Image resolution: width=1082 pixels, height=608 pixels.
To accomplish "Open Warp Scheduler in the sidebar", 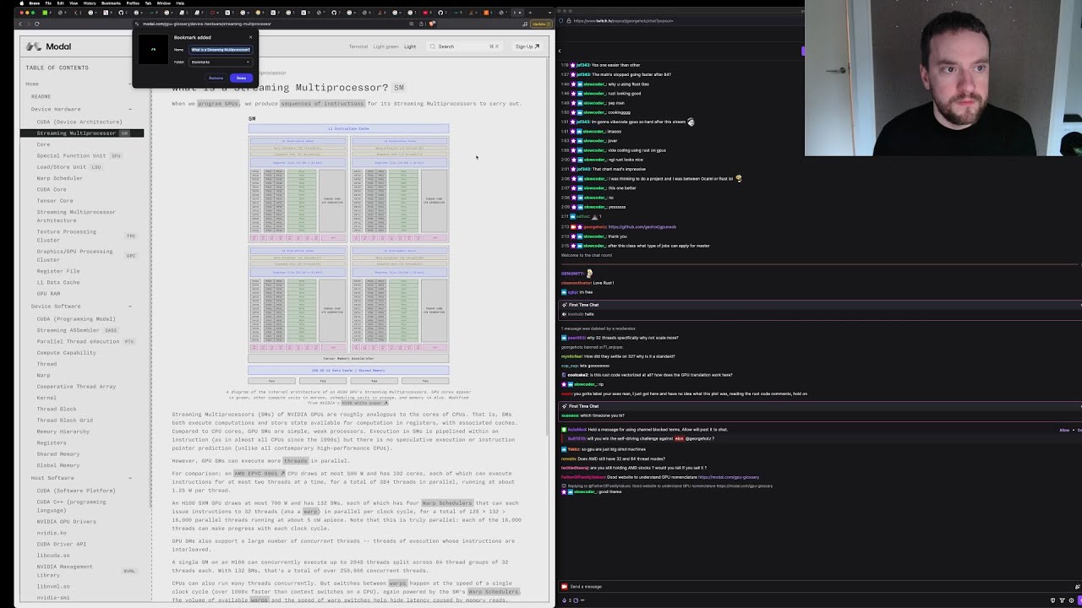I will [x=60, y=178].
